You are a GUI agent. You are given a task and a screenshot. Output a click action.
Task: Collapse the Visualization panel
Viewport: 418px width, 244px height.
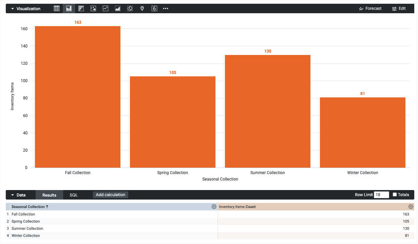(12, 8)
